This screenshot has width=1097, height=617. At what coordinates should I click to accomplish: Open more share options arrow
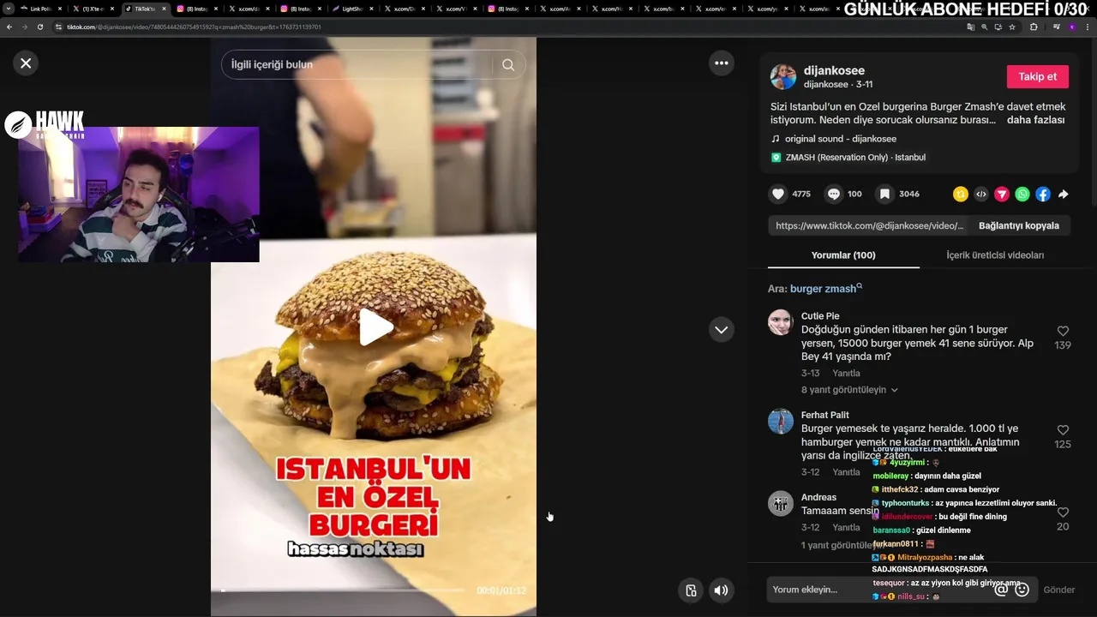click(x=1064, y=195)
